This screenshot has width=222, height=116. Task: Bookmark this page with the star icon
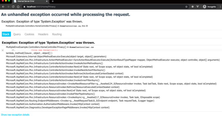pos(186,7)
